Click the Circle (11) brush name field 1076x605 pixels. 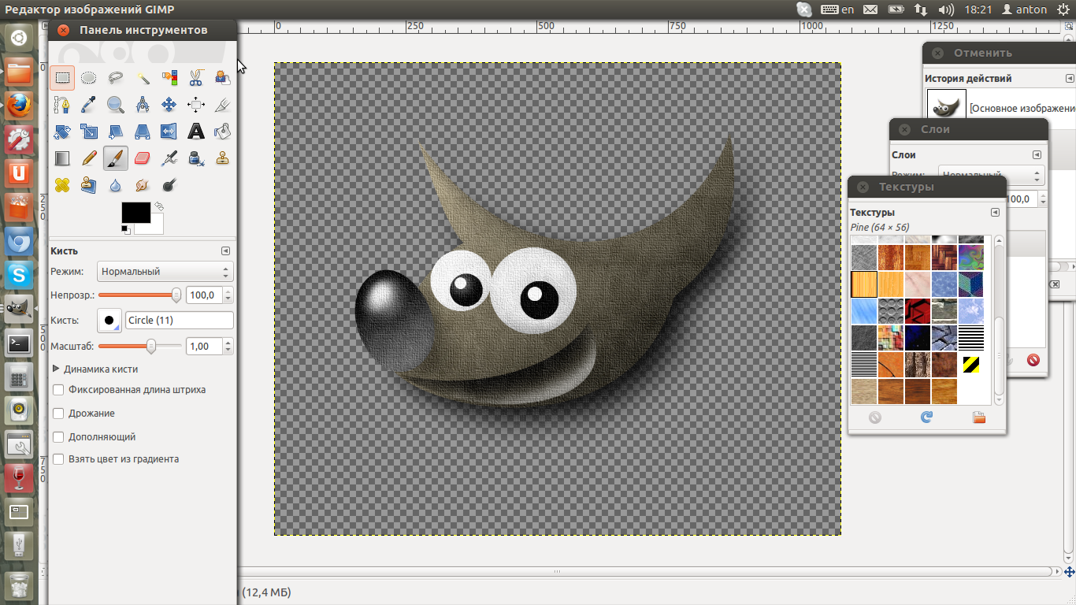[x=180, y=321]
